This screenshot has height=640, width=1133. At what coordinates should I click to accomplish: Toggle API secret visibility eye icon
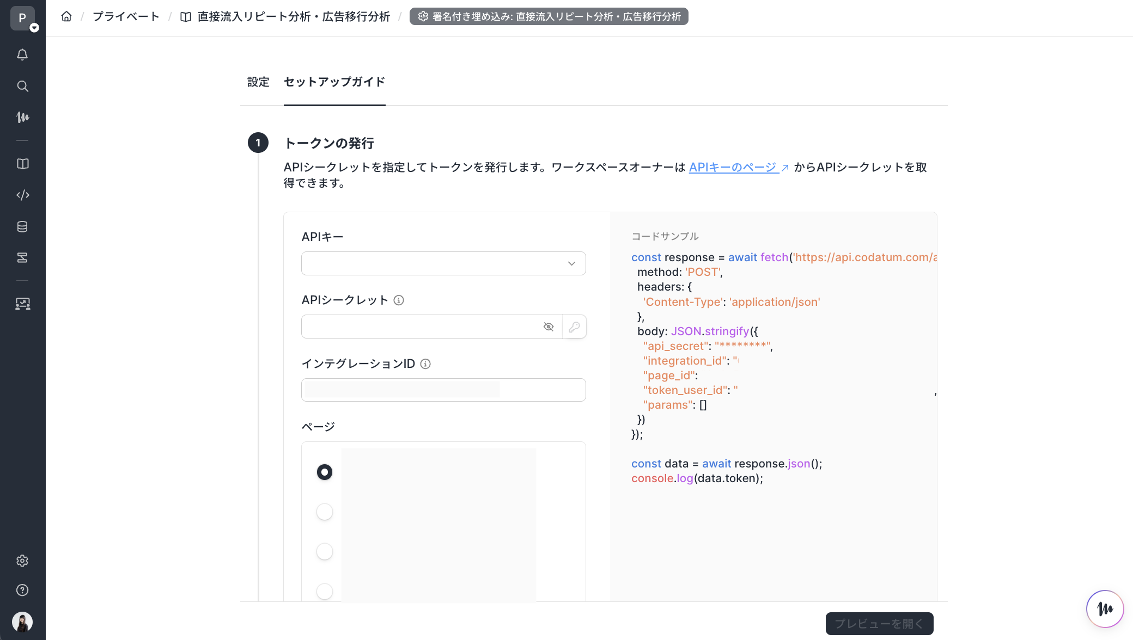(x=549, y=327)
